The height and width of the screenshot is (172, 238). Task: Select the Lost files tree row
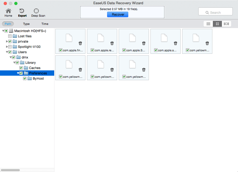point(27,36)
